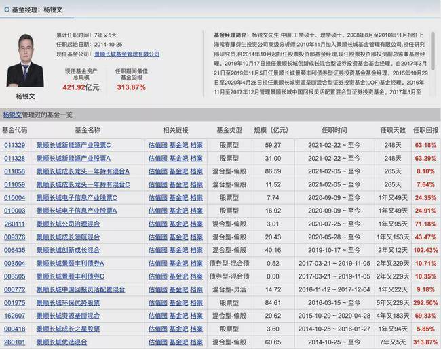The width and height of the screenshot is (441, 349).
Task: Open 基金吧 for fund 011328
Action: click(178, 159)
